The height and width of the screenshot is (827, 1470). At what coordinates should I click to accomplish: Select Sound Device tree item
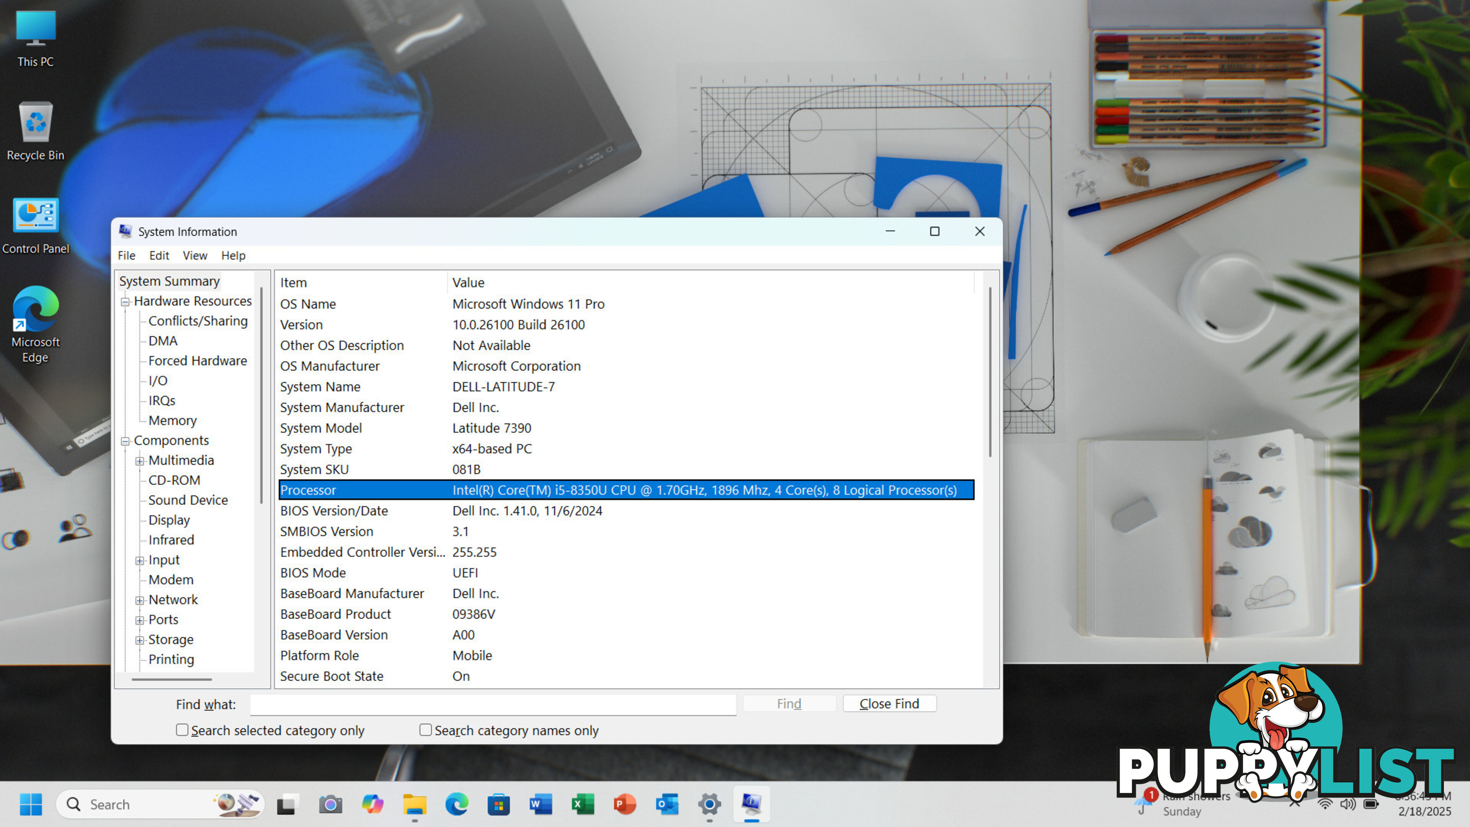click(188, 500)
